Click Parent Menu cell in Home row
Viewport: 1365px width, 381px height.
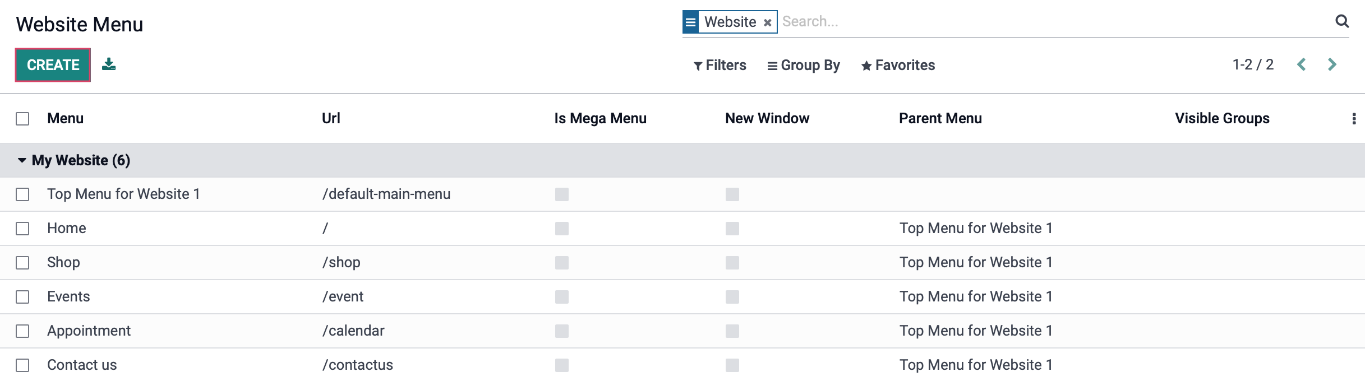pyautogui.click(x=976, y=228)
